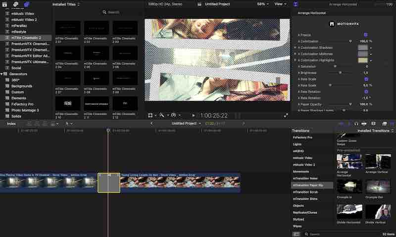Open the transitions browser icon
396x237 pixels.
point(392,124)
